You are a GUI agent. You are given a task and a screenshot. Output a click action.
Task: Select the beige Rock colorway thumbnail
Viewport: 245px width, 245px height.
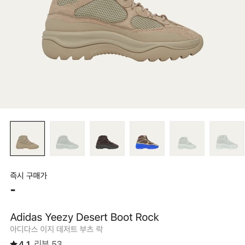(x=28, y=138)
